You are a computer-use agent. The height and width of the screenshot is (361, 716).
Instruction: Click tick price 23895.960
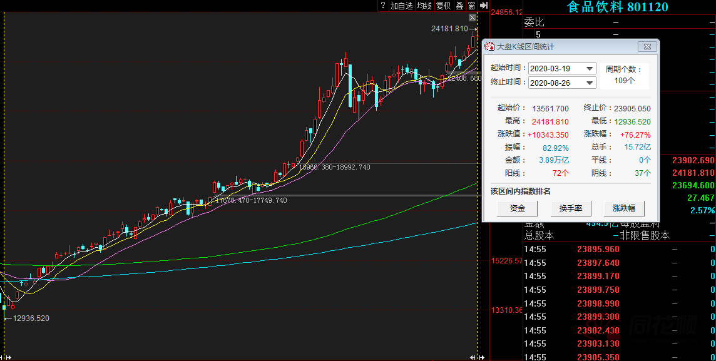(x=598, y=249)
